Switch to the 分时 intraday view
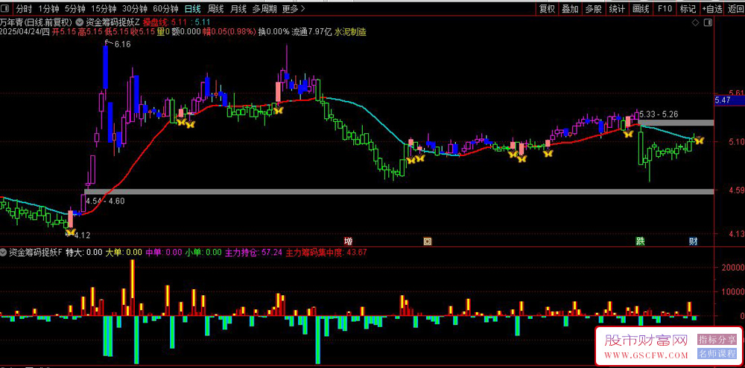Screen dimensions: 745x368 click(23, 8)
